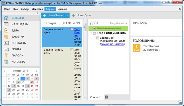
Task: Check the Зависимое (подчинённое) Дело checkbox
Action: [x=97, y=38]
